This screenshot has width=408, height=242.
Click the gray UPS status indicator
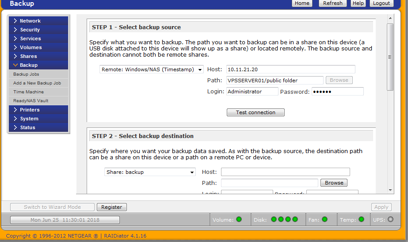pos(390,219)
